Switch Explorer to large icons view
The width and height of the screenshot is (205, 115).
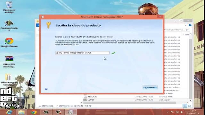189,106
